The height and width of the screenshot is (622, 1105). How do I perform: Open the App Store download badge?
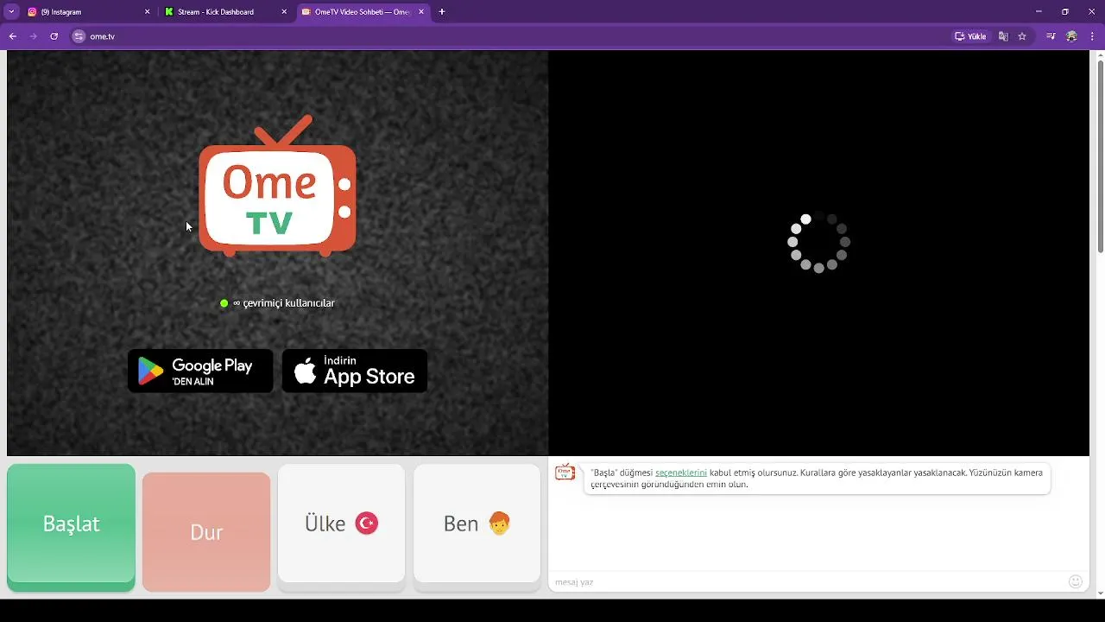click(355, 371)
